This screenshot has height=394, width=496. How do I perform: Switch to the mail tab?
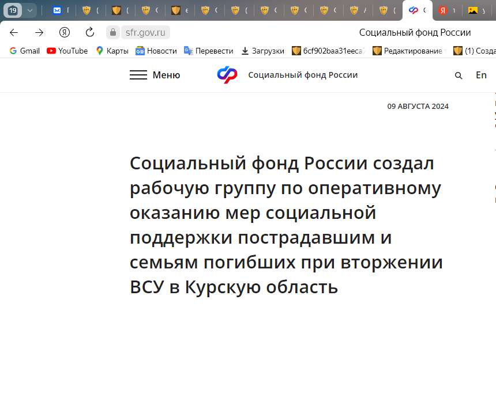pos(57,10)
